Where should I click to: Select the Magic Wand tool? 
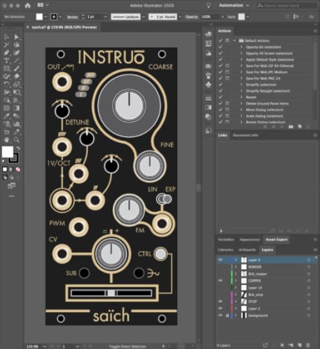point(6,45)
